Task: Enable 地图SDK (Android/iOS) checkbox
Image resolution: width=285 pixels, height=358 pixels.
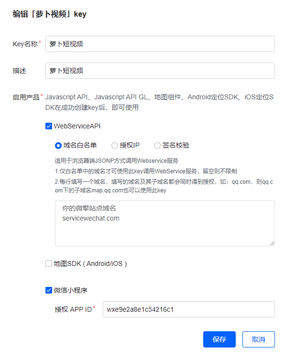Action: [49, 263]
